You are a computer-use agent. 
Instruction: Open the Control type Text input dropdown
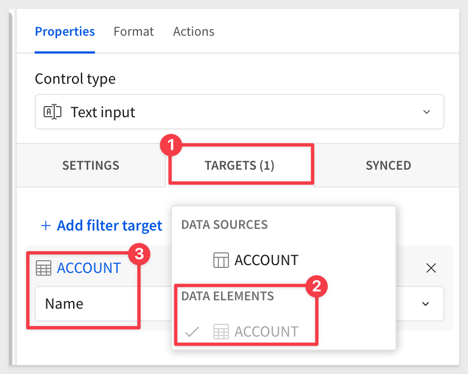pyautogui.click(x=240, y=112)
